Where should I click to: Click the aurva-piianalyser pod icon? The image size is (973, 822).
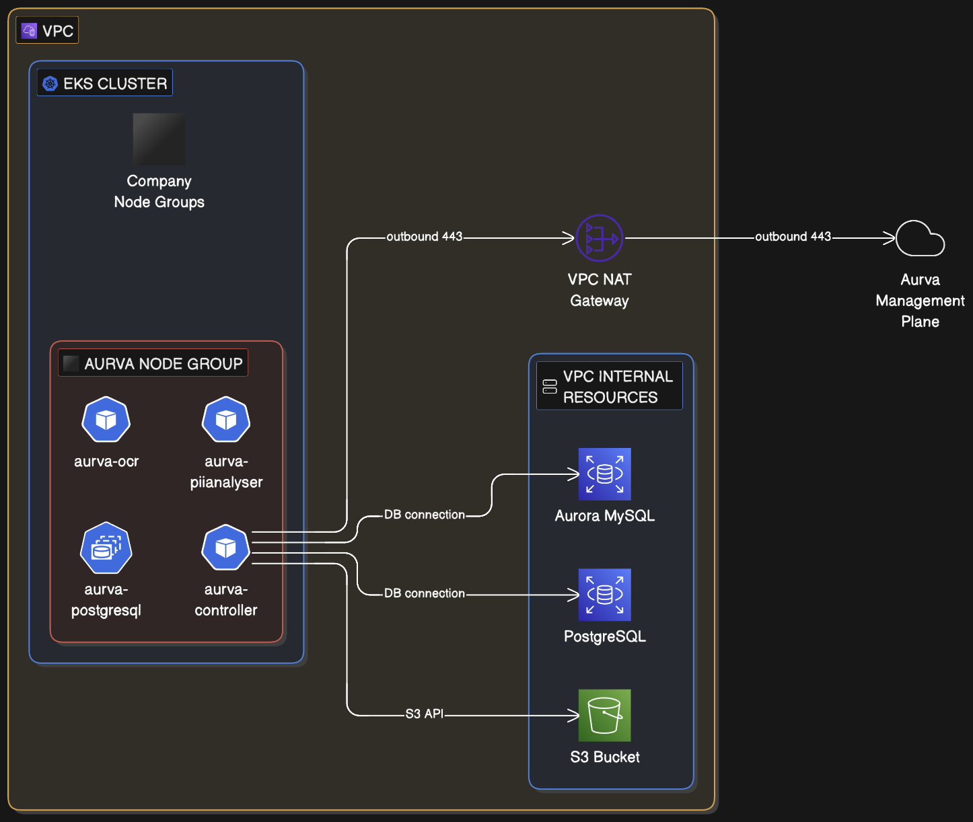click(x=226, y=420)
